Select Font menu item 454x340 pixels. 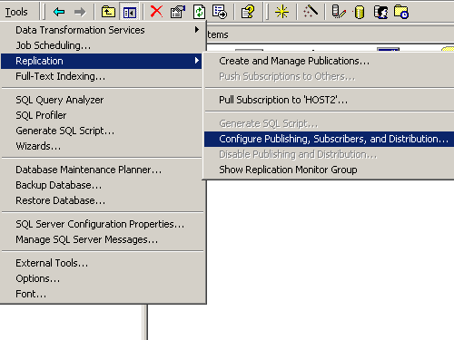point(102,294)
